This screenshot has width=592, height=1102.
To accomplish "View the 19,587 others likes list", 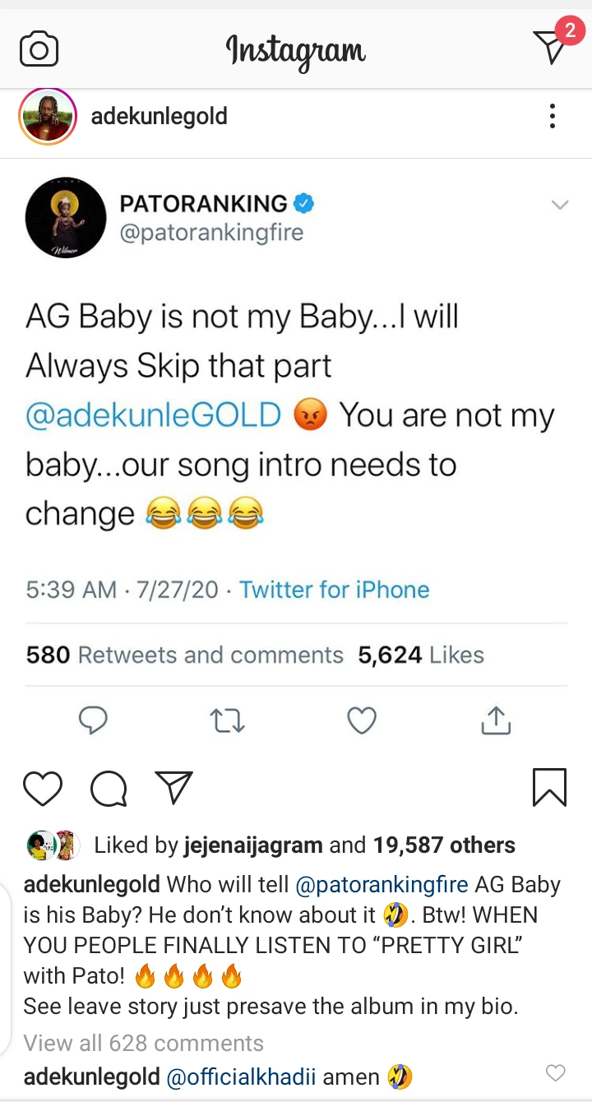I will 444,845.
